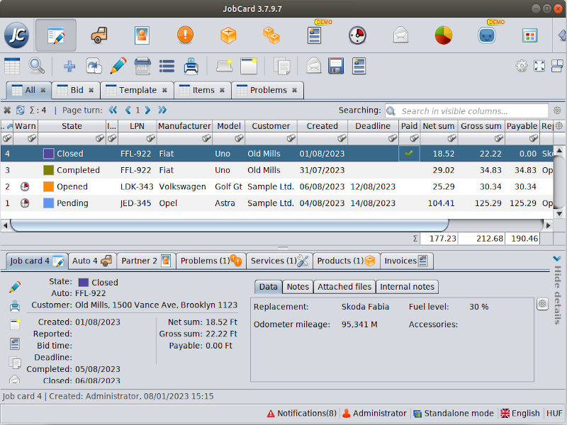Image resolution: width=567 pixels, height=425 pixels.
Task: Toggle fullscreen using expand arrows icon
Action: pyautogui.click(x=539, y=66)
